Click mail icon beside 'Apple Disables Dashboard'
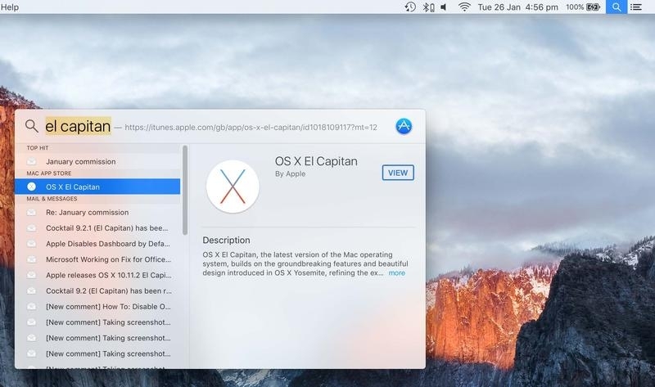Viewport: 655px width, 387px height. 31,244
